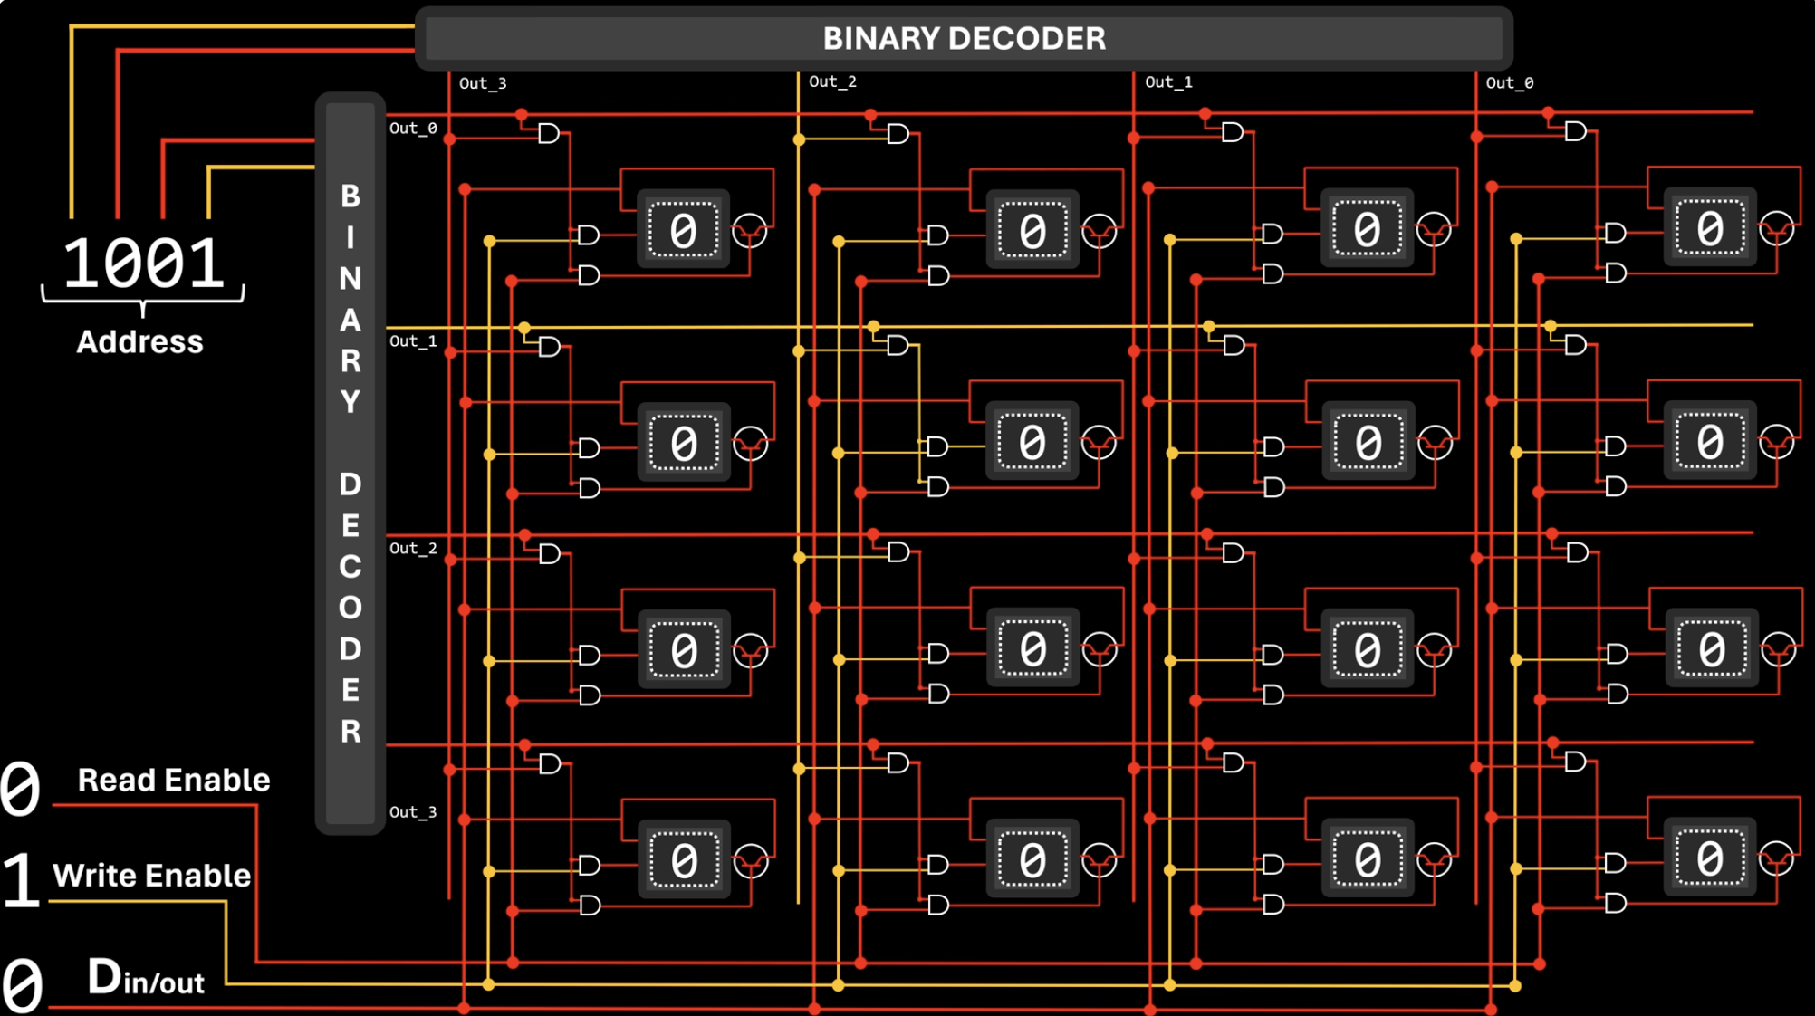Click the Out_2 row label beside vertical decoder
The image size is (1815, 1016).
tap(413, 549)
